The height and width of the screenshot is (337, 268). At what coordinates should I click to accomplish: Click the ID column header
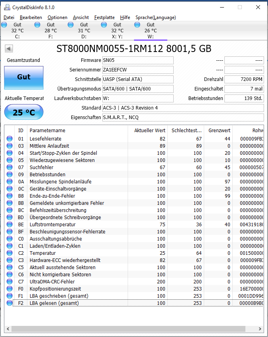[x=21, y=131]
